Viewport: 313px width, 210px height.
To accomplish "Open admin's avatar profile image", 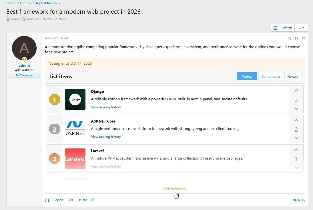I will (24, 48).
